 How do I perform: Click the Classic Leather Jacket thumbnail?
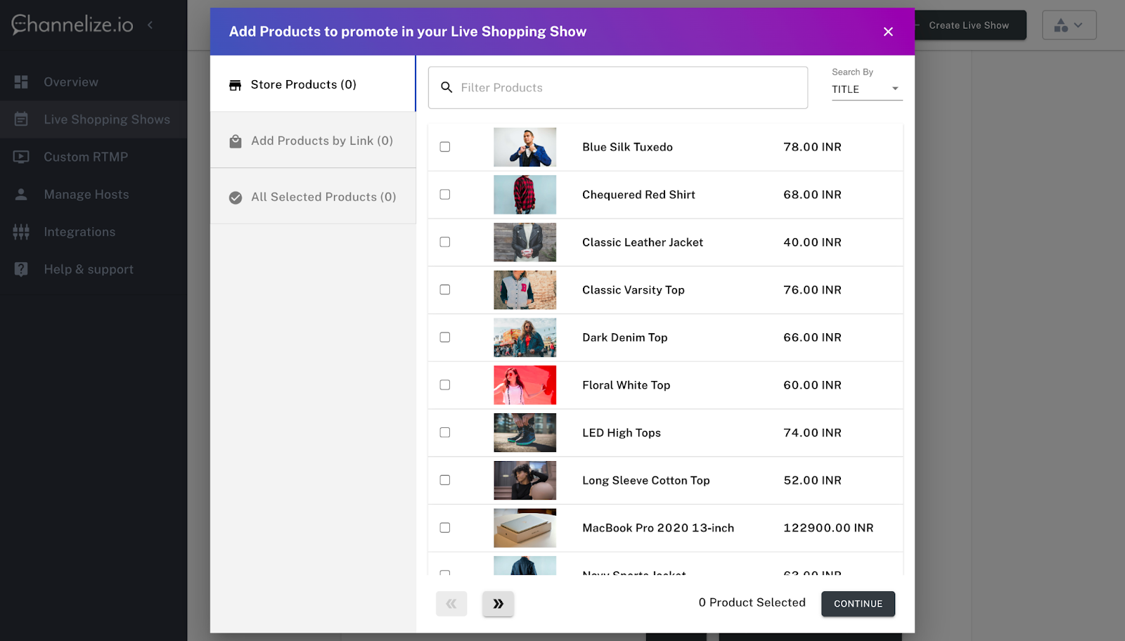(x=525, y=242)
